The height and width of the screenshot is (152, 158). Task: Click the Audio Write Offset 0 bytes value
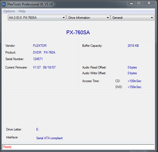132,73
